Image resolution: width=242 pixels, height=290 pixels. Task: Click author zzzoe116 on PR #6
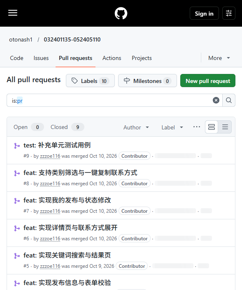tap(50, 239)
